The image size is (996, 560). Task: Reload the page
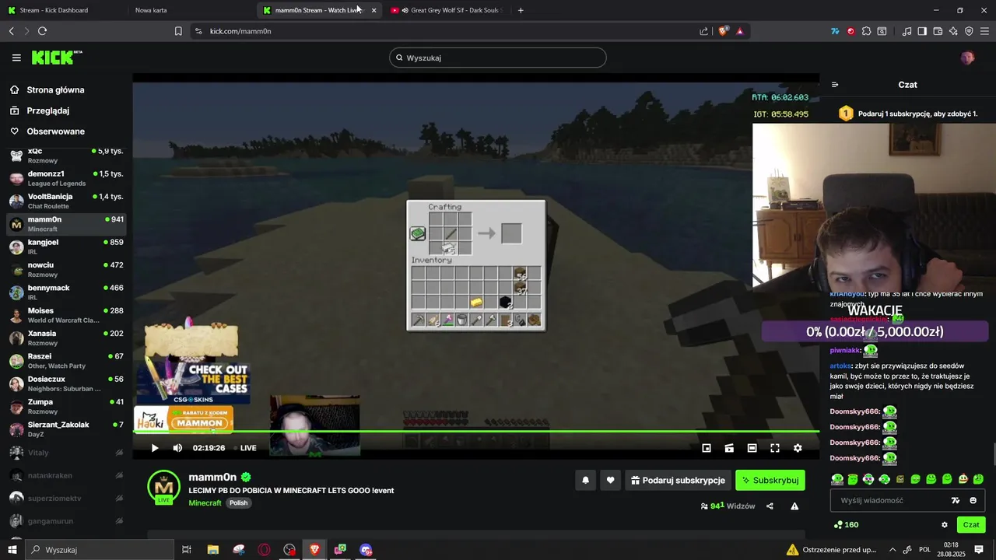[42, 31]
